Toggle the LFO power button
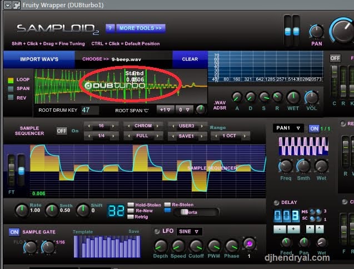 [157, 231]
